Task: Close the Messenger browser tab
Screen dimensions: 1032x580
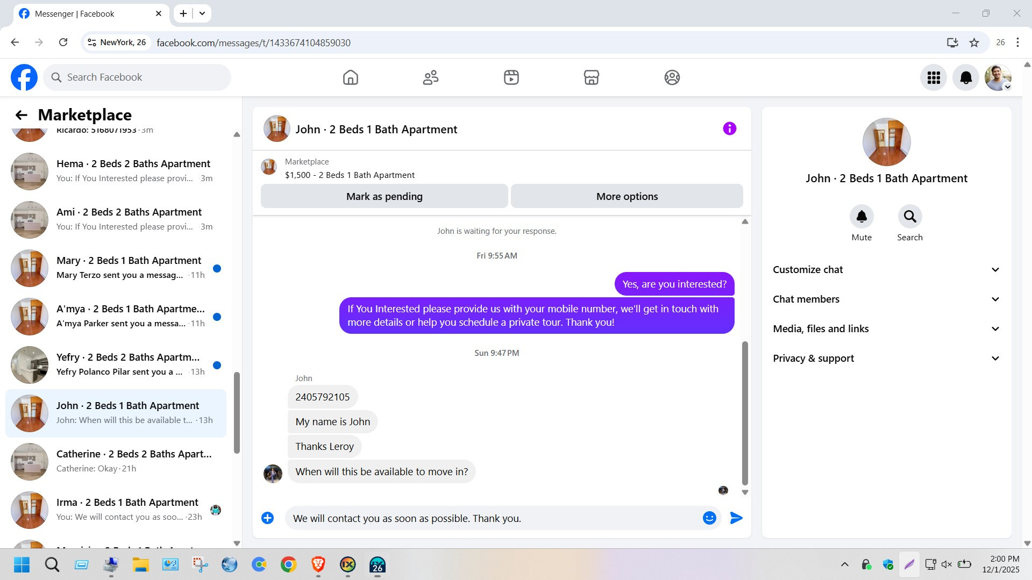Action: pyautogui.click(x=159, y=13)
